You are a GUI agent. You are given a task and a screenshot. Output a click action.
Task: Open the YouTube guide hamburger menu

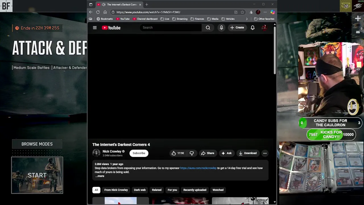click(x=95, y=28)
